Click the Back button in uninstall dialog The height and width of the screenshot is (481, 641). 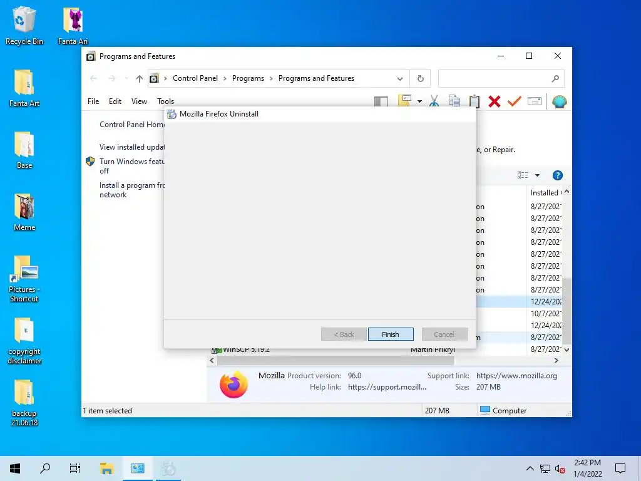[344, 334]
